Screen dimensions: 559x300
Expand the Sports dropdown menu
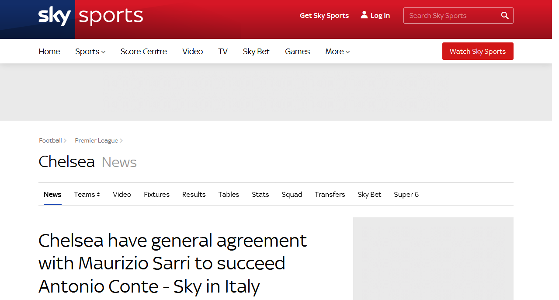tap(90, 52)
